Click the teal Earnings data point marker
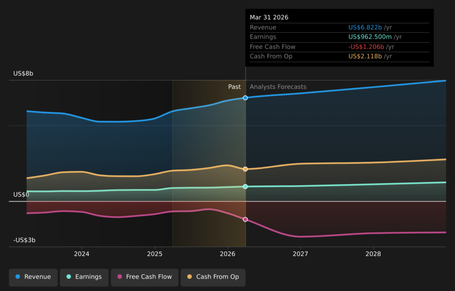The width and height of the screenshot is (455, 291). click(x=245, y=186)
